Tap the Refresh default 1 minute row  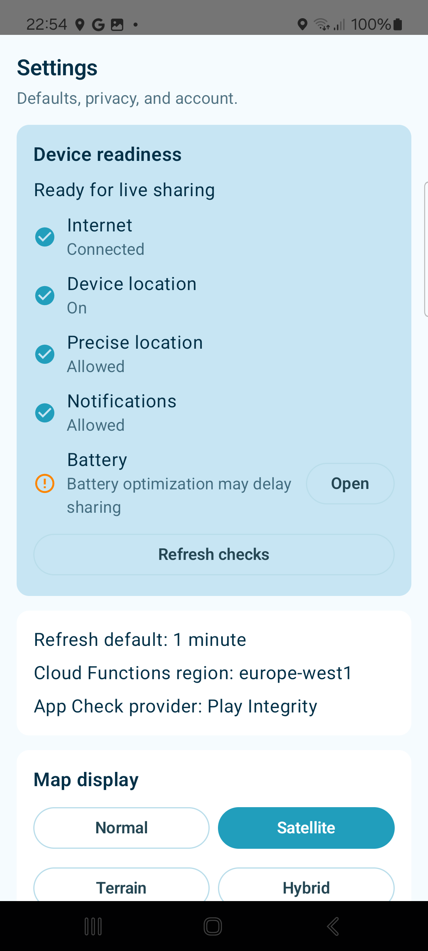point(140,640)
